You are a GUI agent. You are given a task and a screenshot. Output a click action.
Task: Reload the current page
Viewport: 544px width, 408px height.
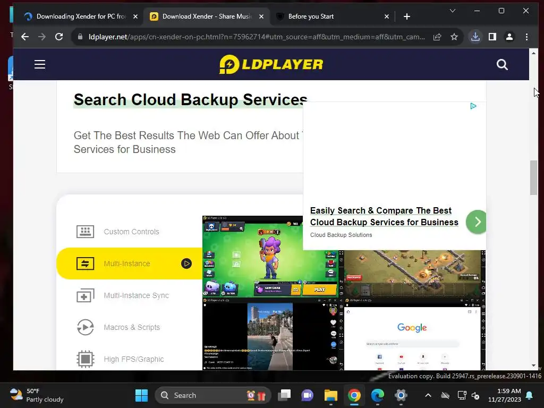(x=59, y=37)
